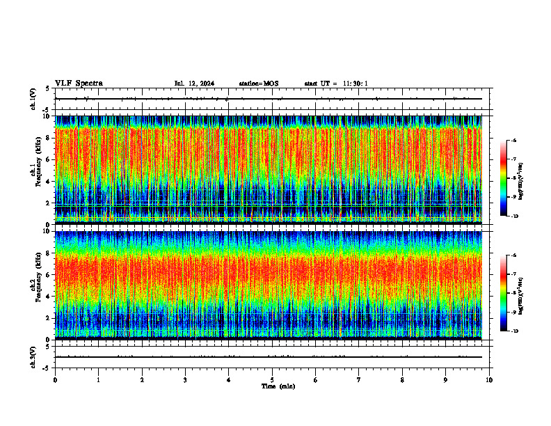Select the ch.2 "Frequency (kHz)" axis label
The height and width of the screenshot is (426, 551).
click(x=38, y=277)
